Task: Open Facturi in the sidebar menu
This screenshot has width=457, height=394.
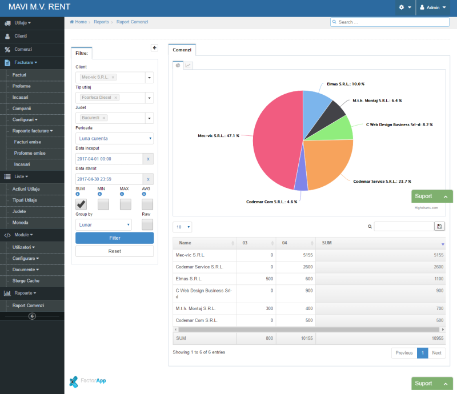Action: (19, 75)
